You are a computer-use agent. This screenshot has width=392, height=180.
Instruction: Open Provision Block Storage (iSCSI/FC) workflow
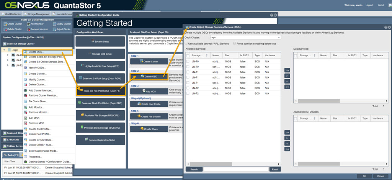100,128
